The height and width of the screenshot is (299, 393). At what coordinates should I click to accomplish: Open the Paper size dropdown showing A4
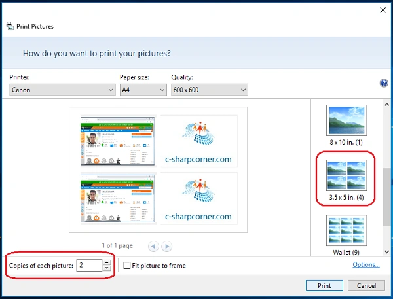tap(143, 90)
